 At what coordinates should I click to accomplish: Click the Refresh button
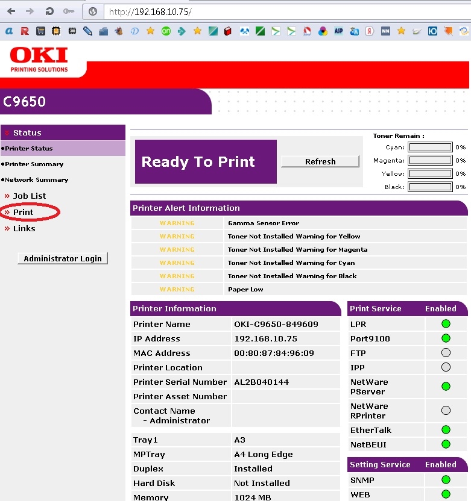click(320, 161)
